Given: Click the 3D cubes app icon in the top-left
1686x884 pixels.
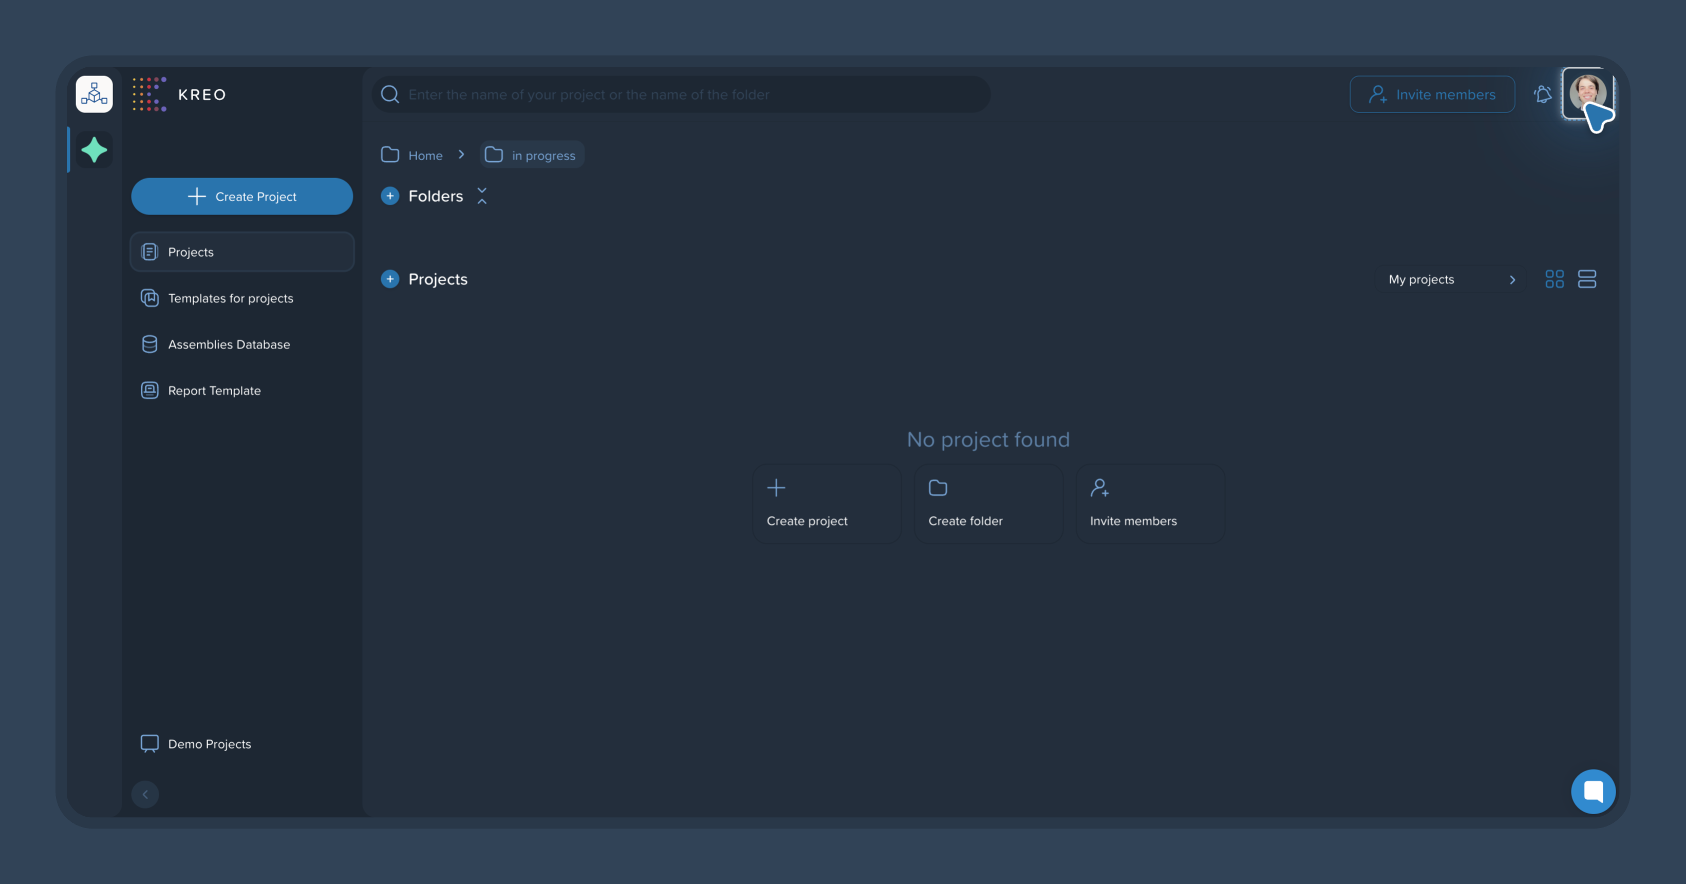Looking at the screenshot, I should coord(94,94).
